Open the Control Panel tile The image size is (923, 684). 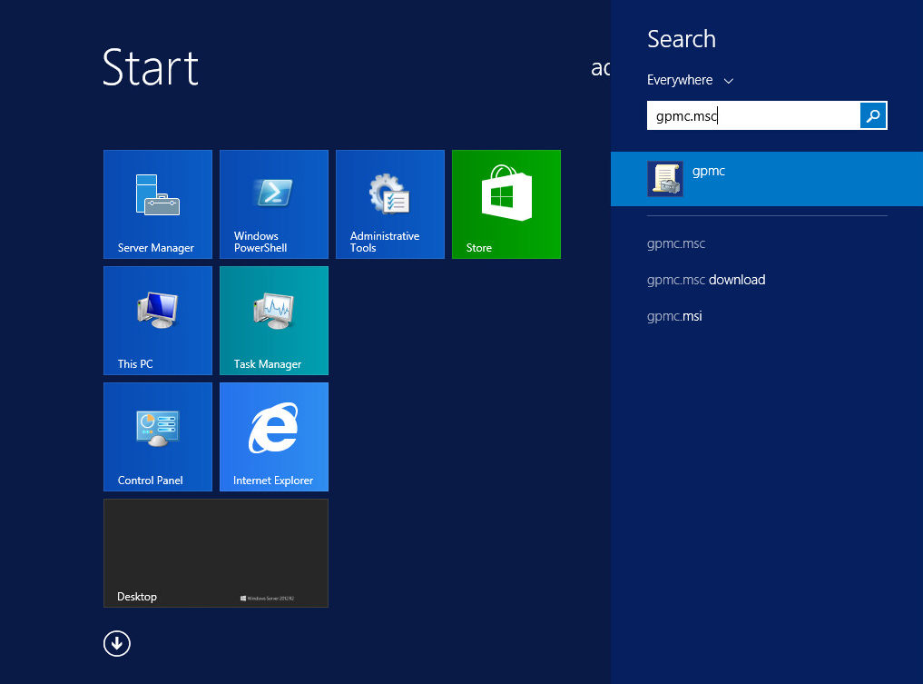point(158,437)
